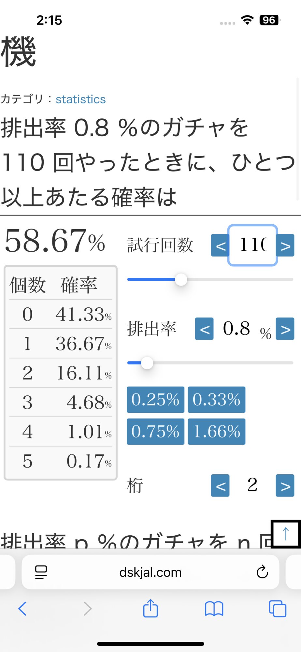Increase 桁 digits with right arrow
The width and height of the screenshot is (301, 652).
tap(285, 485)
